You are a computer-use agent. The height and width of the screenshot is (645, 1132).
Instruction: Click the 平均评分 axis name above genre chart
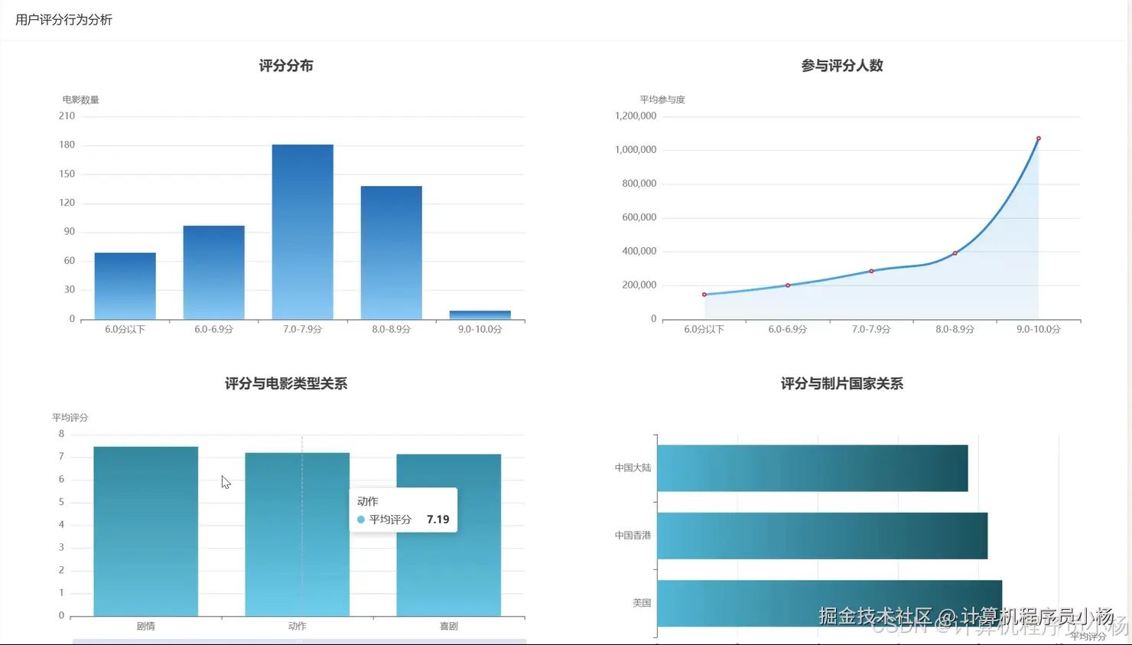click(x=70, y=418)
